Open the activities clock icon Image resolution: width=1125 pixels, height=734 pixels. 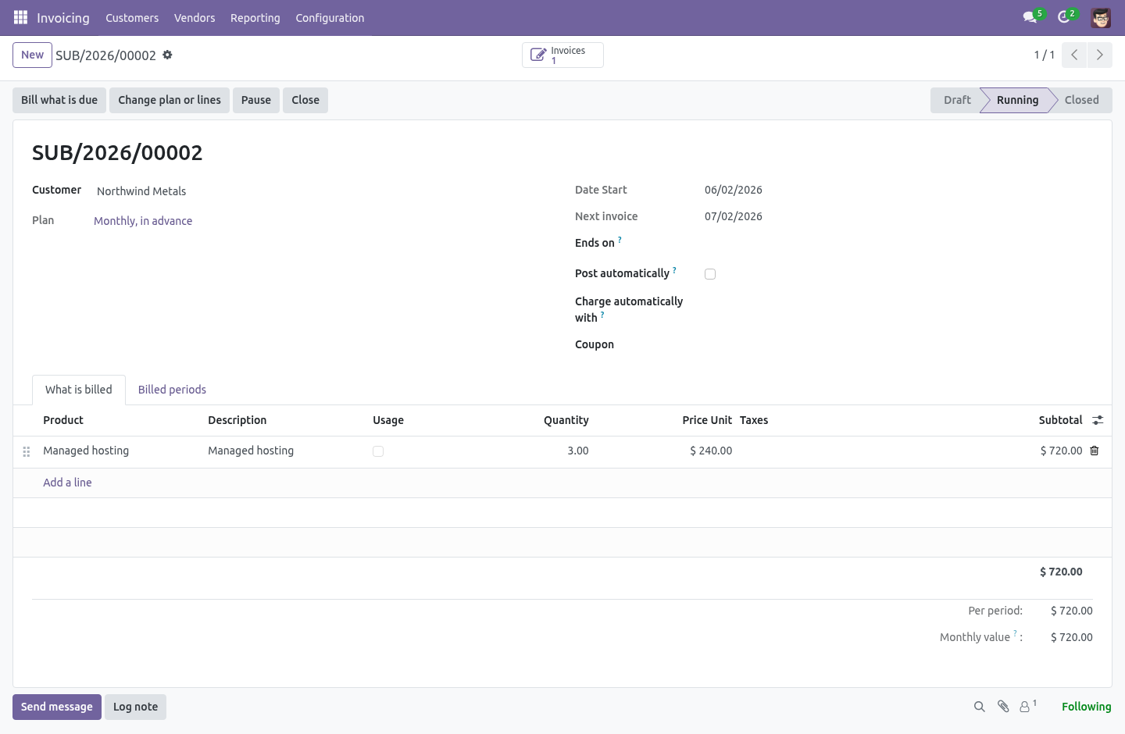click(1064, 17)
